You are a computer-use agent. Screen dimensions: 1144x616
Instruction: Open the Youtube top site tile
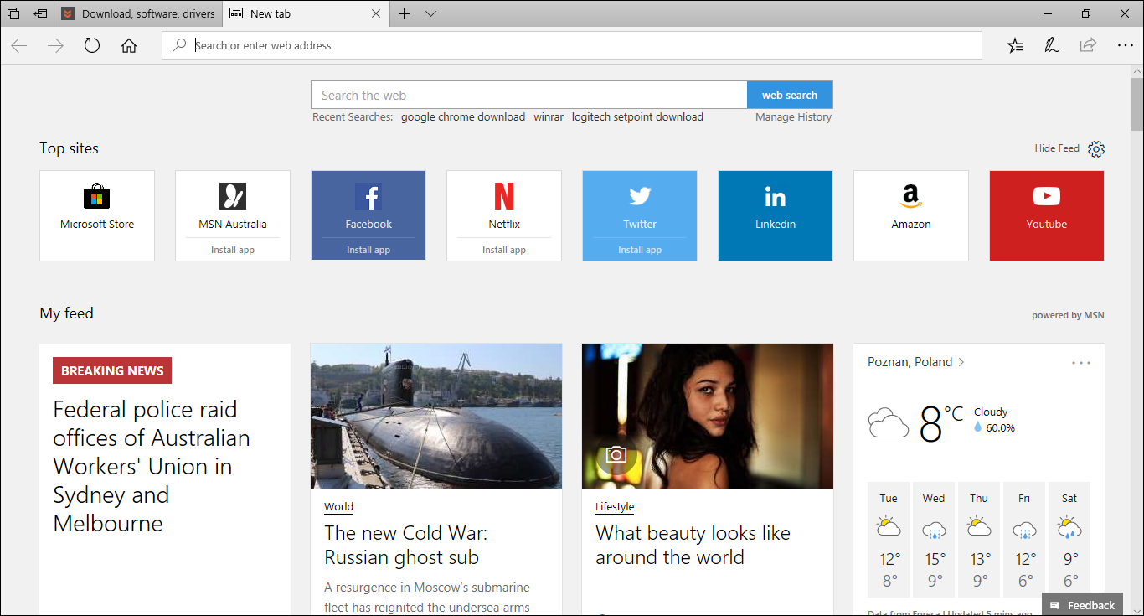coord(1047,215)
